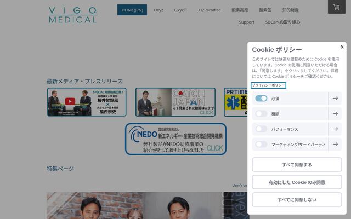The width and height of the screenshot is (351, 219).
Task: Expand the 機能 category arrow
Action: coord(335,113)
